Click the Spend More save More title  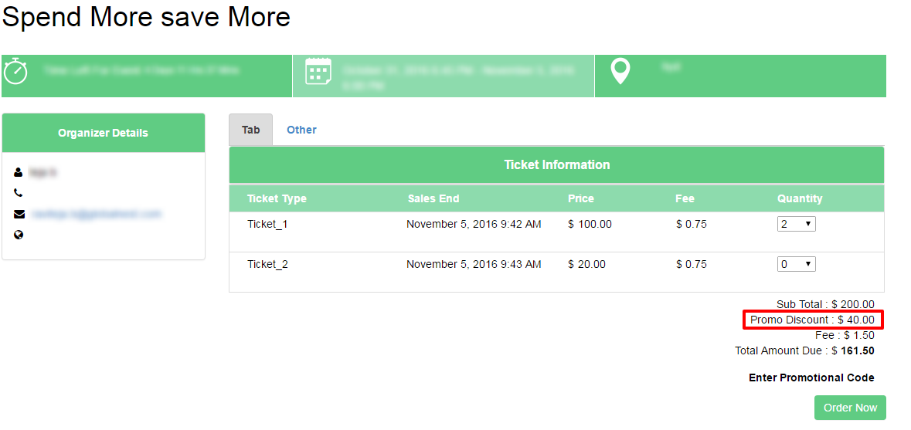click(146, 17)
